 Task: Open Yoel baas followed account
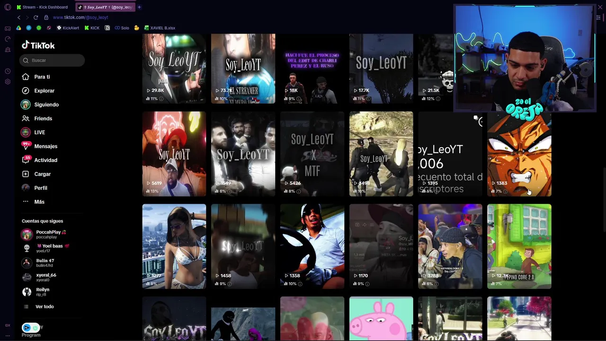coord(45,248)
